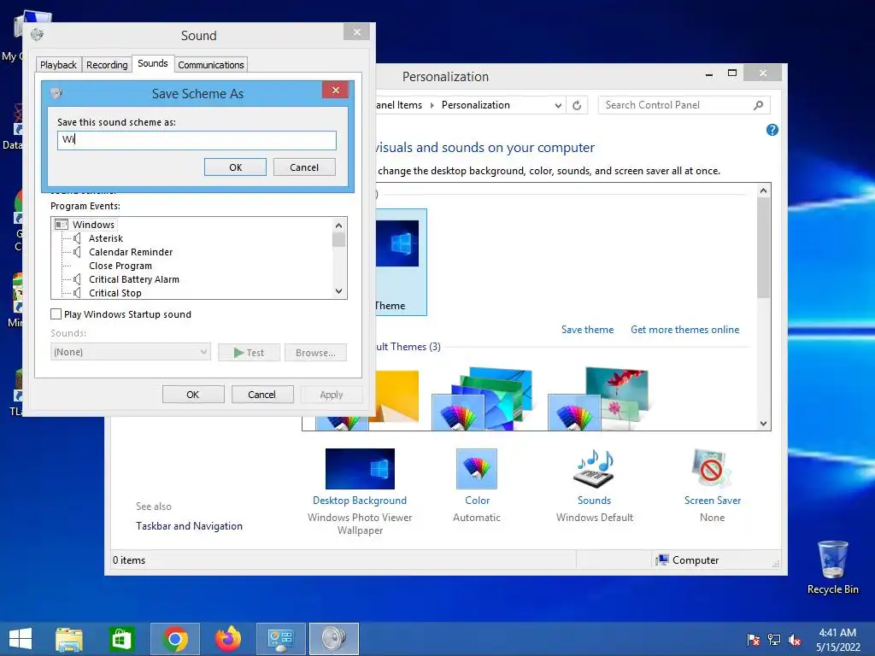Open the Desktop Background settings icon
This screenshot has width=875, height=656.
pos(360,469)
